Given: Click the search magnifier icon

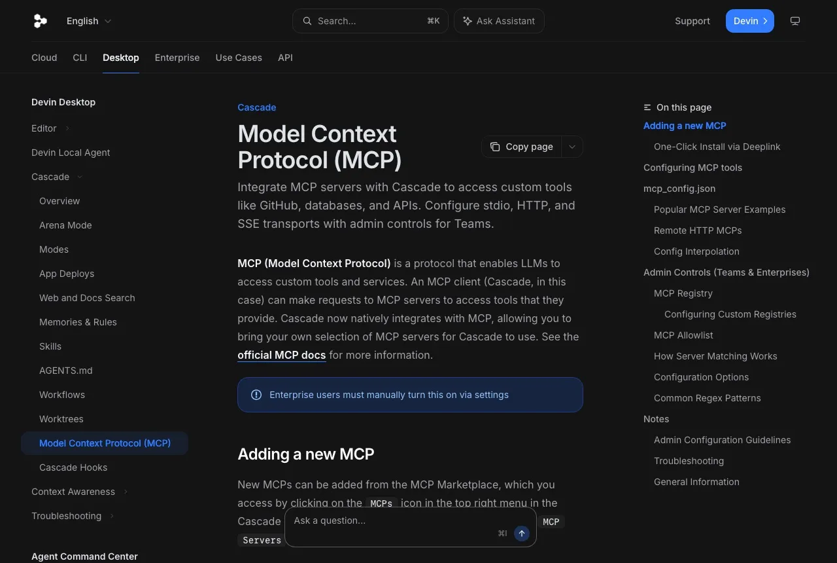Looking at the screenshot, I should 307,21.
